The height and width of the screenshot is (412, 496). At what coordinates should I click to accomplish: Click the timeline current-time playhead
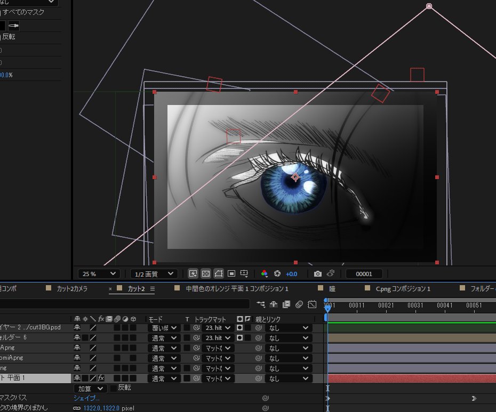(x=327, y=309)
